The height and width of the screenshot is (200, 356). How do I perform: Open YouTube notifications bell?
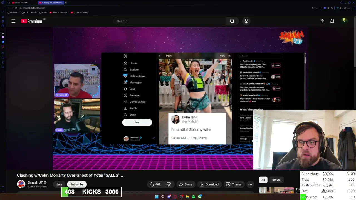[x=332, y=21]
